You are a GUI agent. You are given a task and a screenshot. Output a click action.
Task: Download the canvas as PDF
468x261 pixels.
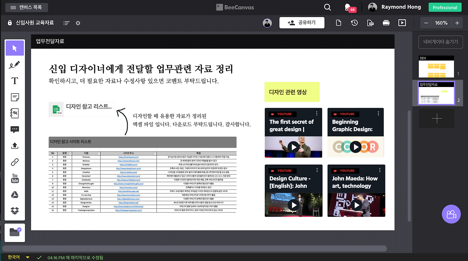coord(370,23)
